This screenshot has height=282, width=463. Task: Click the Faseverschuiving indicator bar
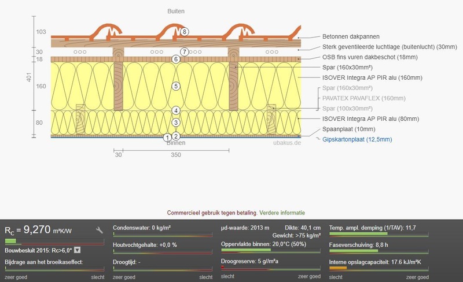coord(379,251)
